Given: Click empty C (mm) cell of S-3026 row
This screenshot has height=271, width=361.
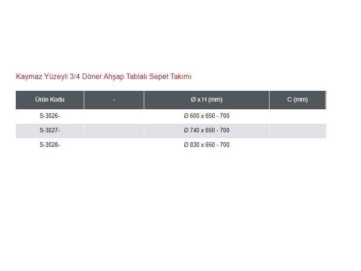Looking at the screenshot, I should coord(297,116).
